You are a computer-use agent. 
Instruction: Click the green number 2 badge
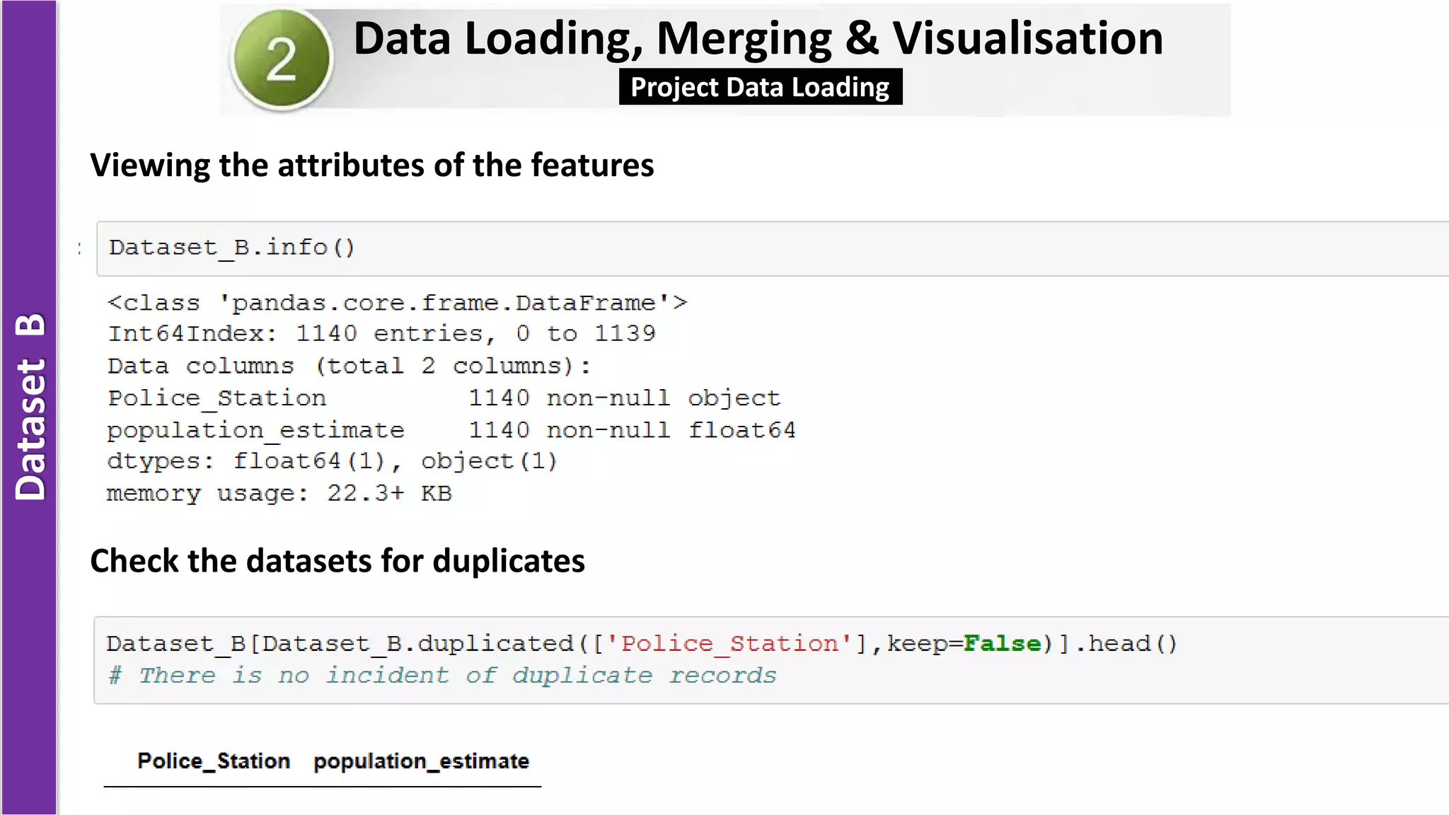pos(282,59)
